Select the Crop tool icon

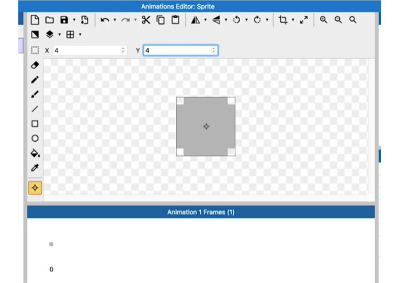pos(283,20)
